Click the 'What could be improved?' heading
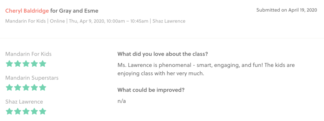This screenshot has height=121, width=324. [151, 90]
